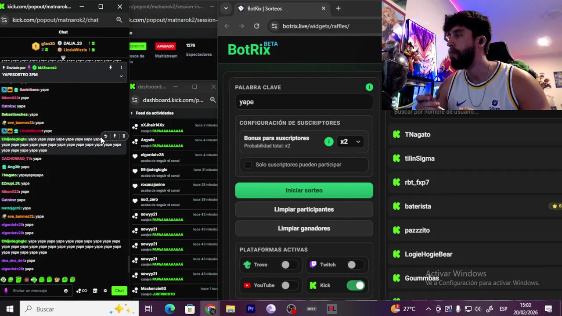
Task: Go back in BotRix browser window
Action: (227, 26)
